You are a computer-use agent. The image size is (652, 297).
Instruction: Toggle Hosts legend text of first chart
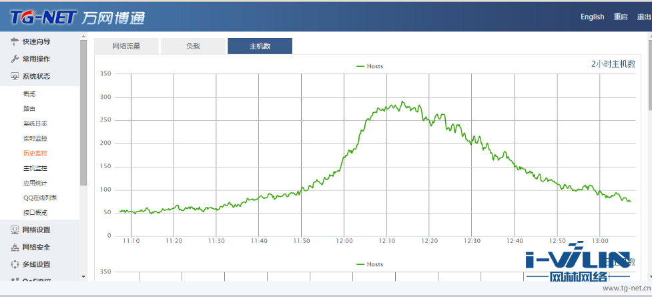click(x=375, y=66)
